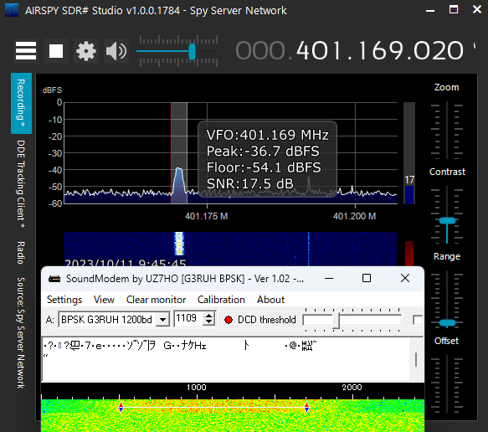The image size is (488, 432).
Task: Click the red DCD indicator light
Action: [x=229, y=320]
